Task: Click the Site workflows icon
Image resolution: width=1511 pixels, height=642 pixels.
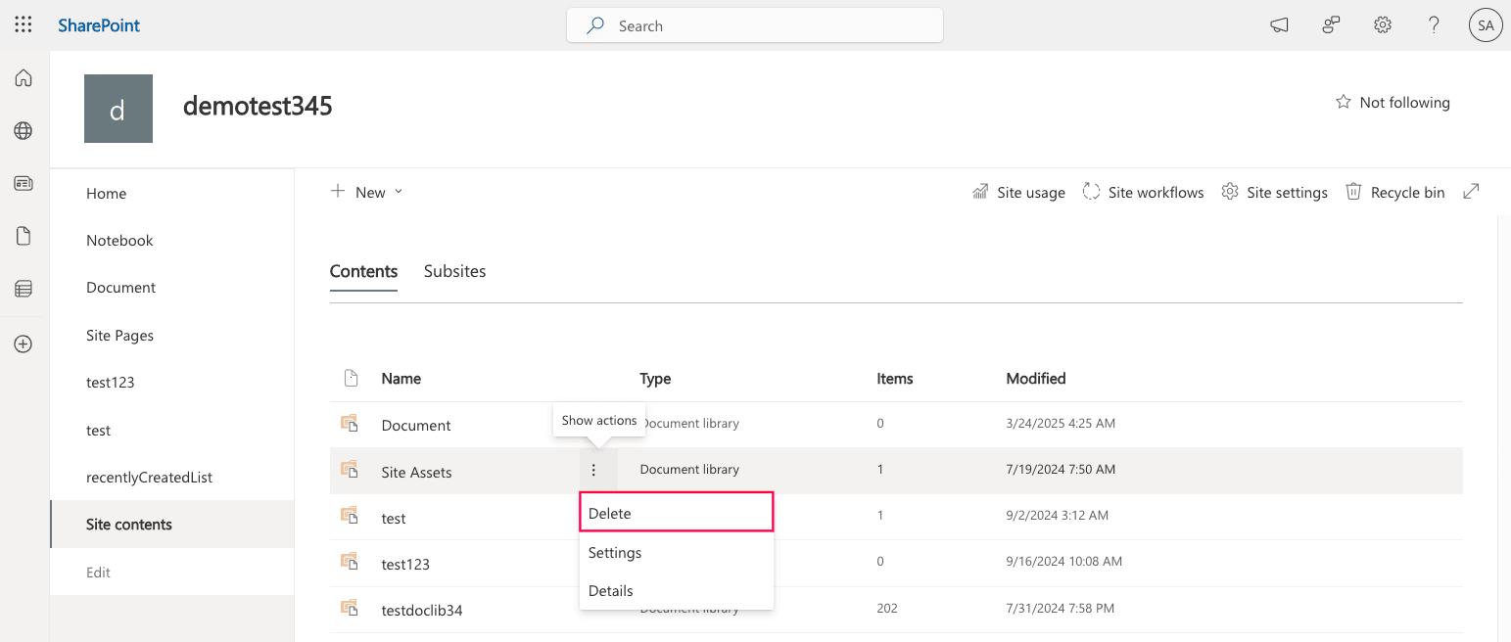Action: (x=1091, y=191)
